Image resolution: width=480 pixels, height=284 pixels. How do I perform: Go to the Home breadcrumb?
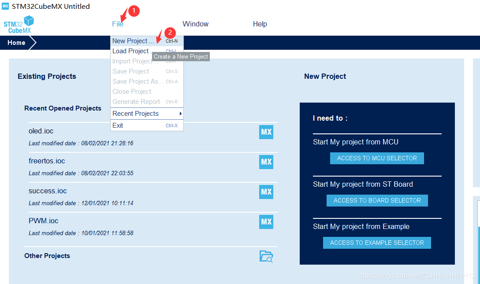click(x=17, y=43)
